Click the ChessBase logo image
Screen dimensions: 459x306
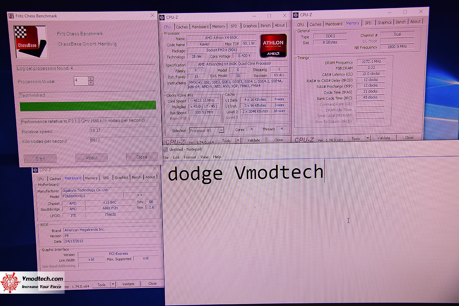point(30,42)
